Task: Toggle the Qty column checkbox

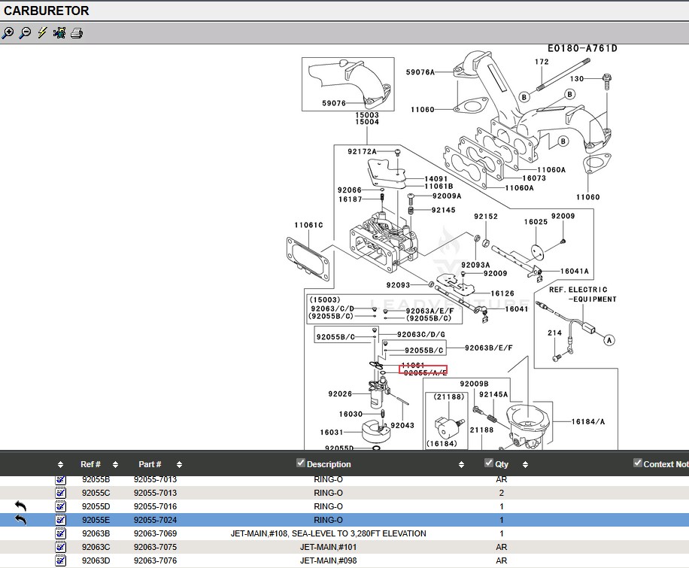Action: click(489, 463)
